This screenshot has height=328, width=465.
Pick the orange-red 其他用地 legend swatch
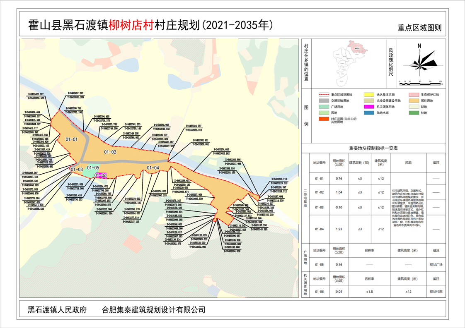[323, 119]
